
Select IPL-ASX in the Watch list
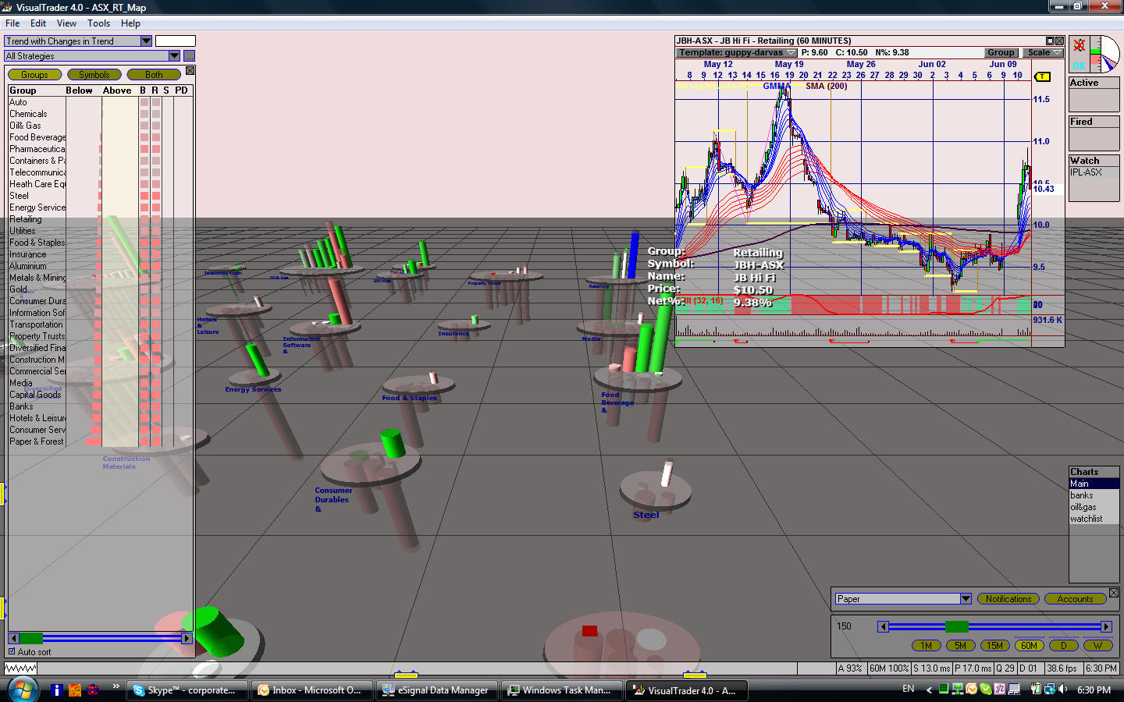pyautogui.click(x=1094, y=172)
